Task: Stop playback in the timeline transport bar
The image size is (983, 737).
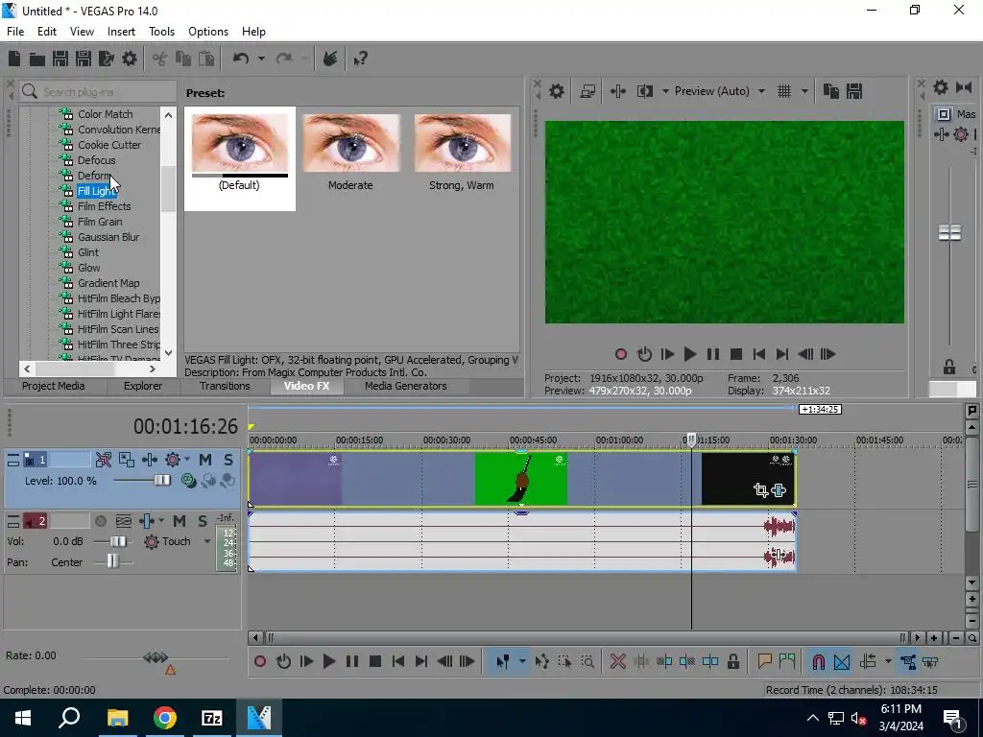Action: tap(375, 661)
